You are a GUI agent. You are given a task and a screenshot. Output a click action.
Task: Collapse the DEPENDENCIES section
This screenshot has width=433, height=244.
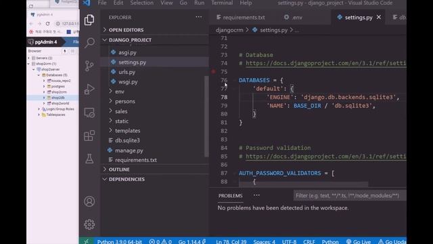coord(127,179)
